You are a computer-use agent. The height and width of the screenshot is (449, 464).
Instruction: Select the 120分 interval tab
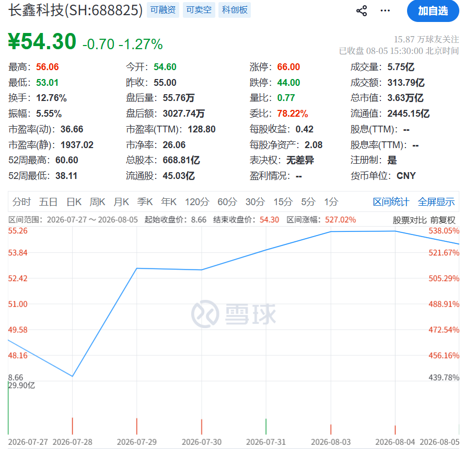point(197,202)
